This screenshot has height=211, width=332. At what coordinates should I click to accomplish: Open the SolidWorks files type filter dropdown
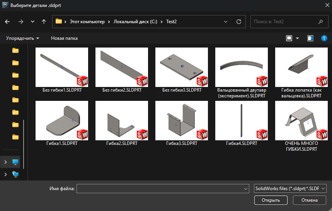[x=290, y=189]
